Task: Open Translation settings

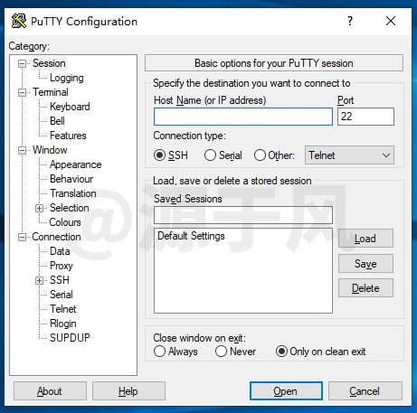Action: click(x=73, y=193)
